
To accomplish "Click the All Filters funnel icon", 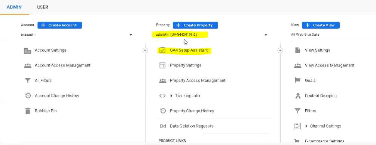I will 28,81.
